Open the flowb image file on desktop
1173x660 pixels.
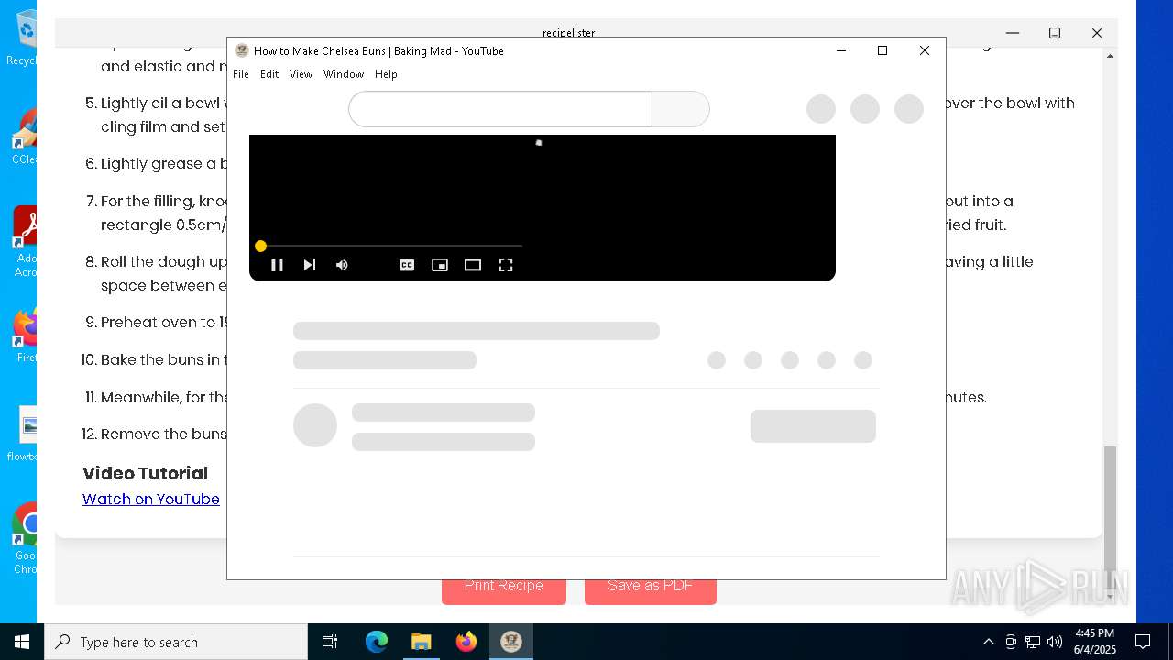coord(26,434)
